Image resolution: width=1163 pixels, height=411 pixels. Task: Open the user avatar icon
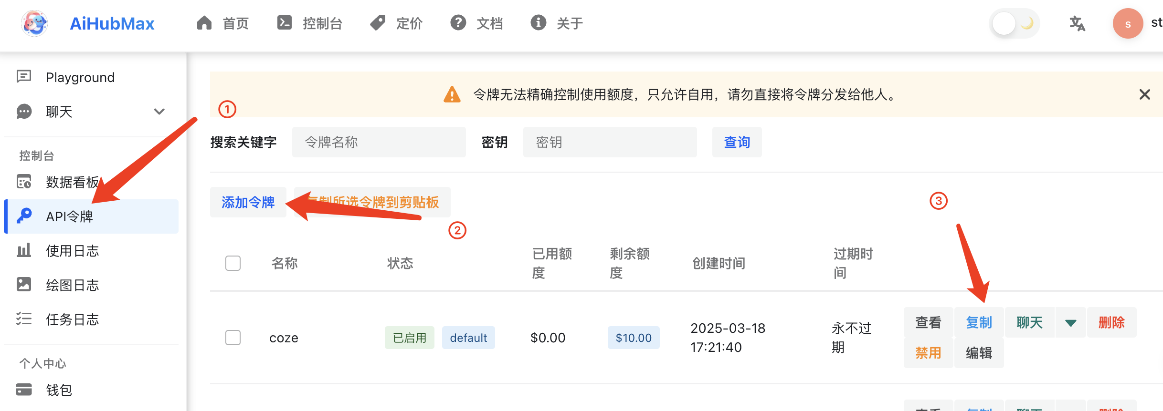(x=1128, y=23)
